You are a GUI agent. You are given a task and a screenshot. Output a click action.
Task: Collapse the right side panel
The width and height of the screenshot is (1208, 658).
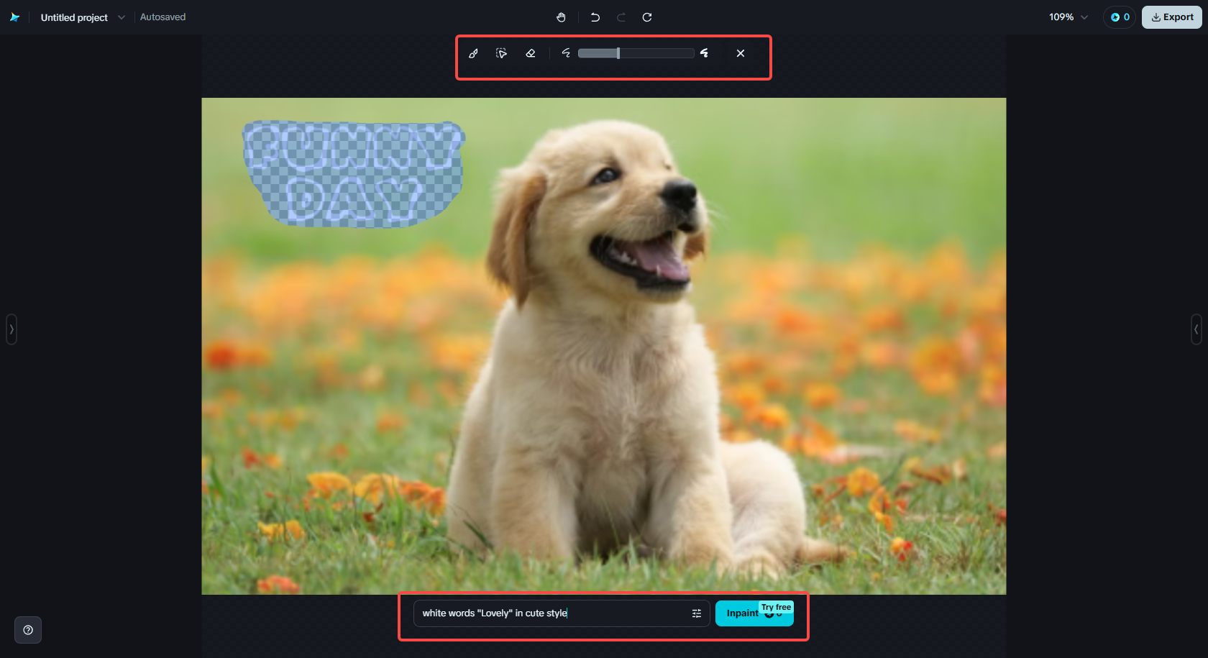click(1196, 329)
